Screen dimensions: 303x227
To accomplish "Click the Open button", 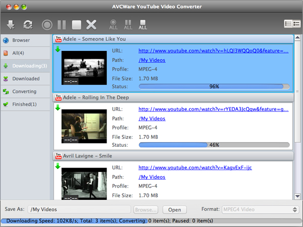I will coord(175,210).
